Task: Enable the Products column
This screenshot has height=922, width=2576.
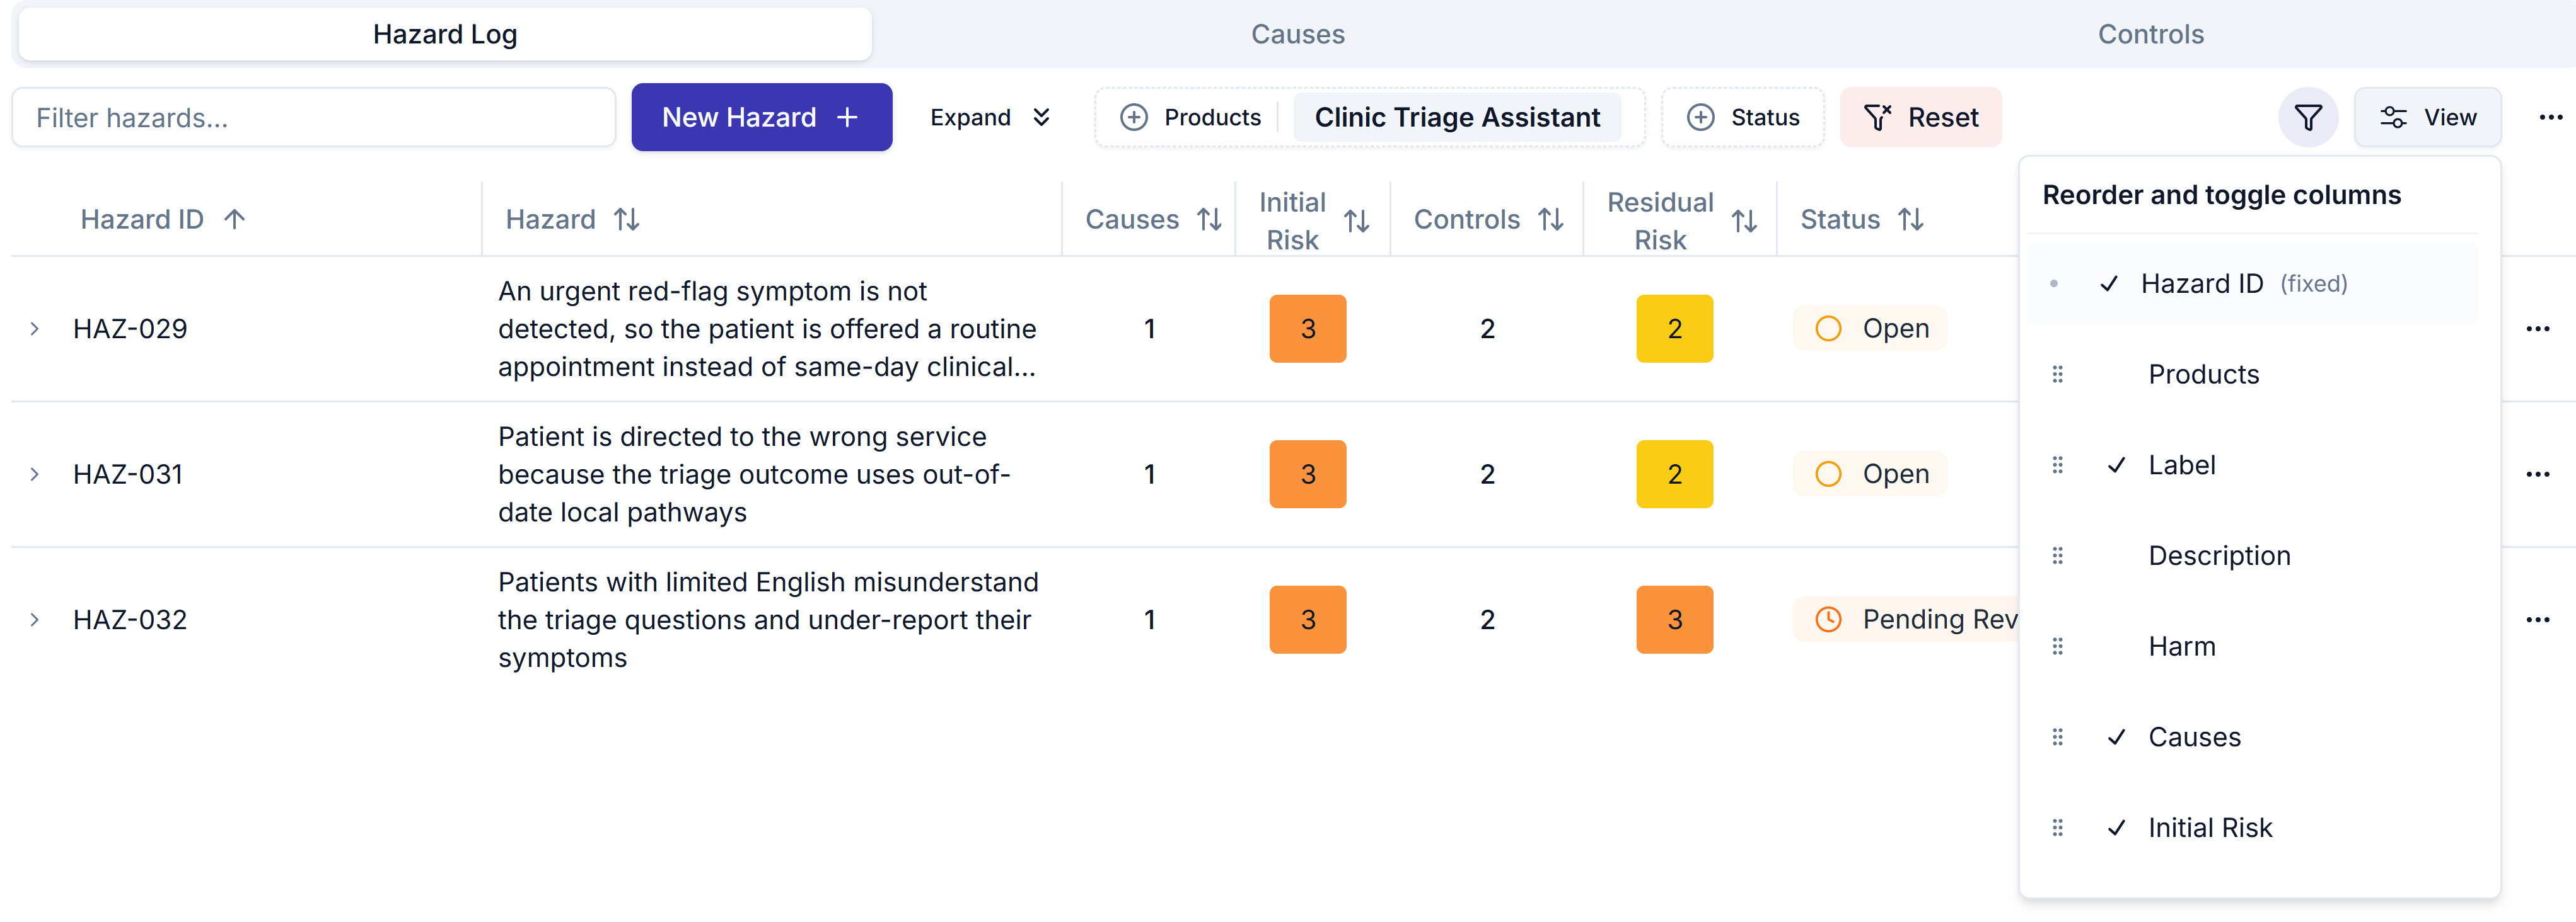Action: point(2253,375)
